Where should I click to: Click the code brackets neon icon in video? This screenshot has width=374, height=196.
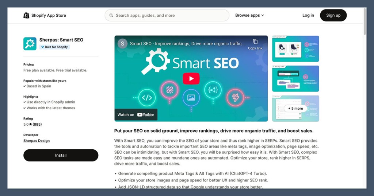[x=147, y=98]
